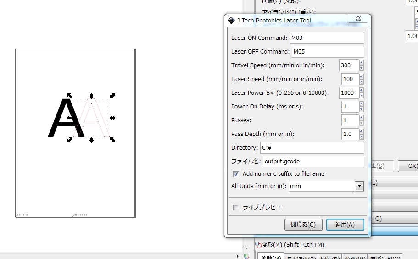
Task: Click the transform icon beside 変形(M) title
Action: [258, 244]
